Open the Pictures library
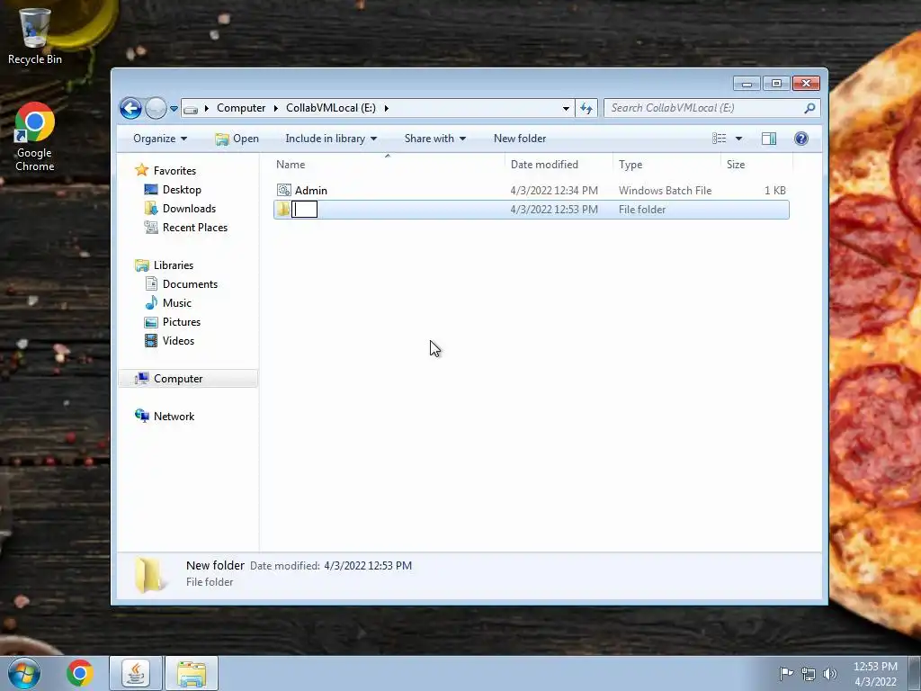The height and width of the screenshot is (691, 921). (x=182, y=322)
